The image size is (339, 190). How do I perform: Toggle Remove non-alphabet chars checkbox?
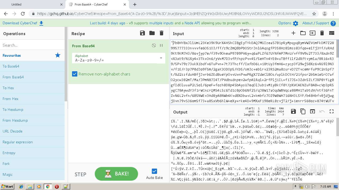point(75,74)
